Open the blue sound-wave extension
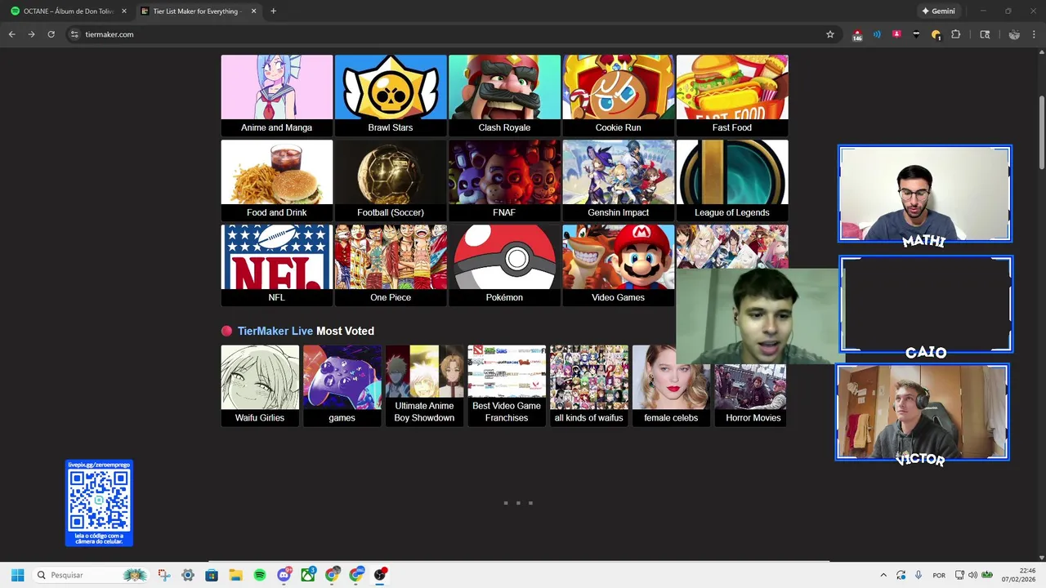Image resolution: width=1046 pixels, height=588 pixels. [x=877, y=34]
